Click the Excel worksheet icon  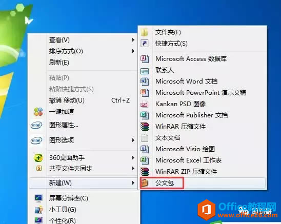click(145, 160)
